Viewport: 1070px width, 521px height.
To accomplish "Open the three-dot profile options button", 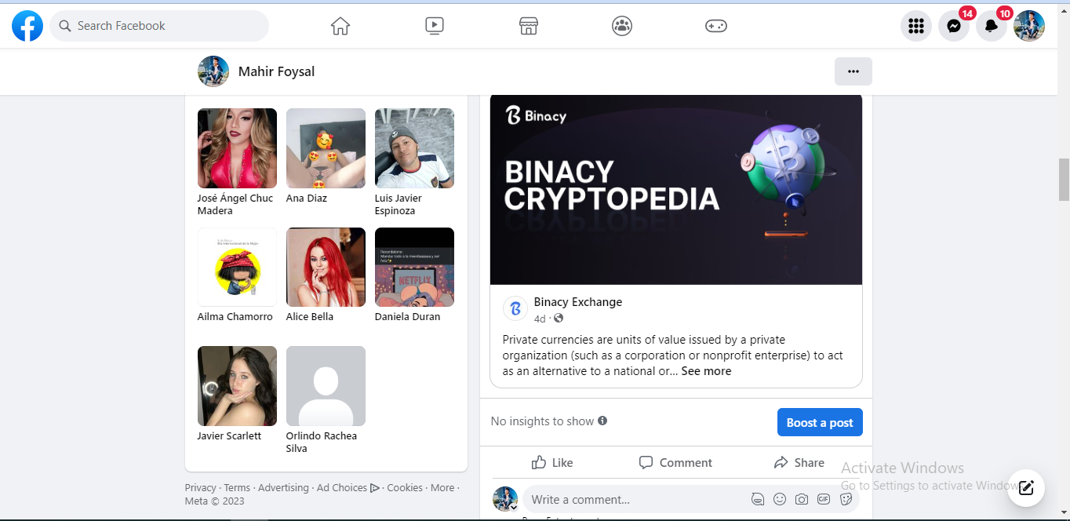I will (853, 71).
